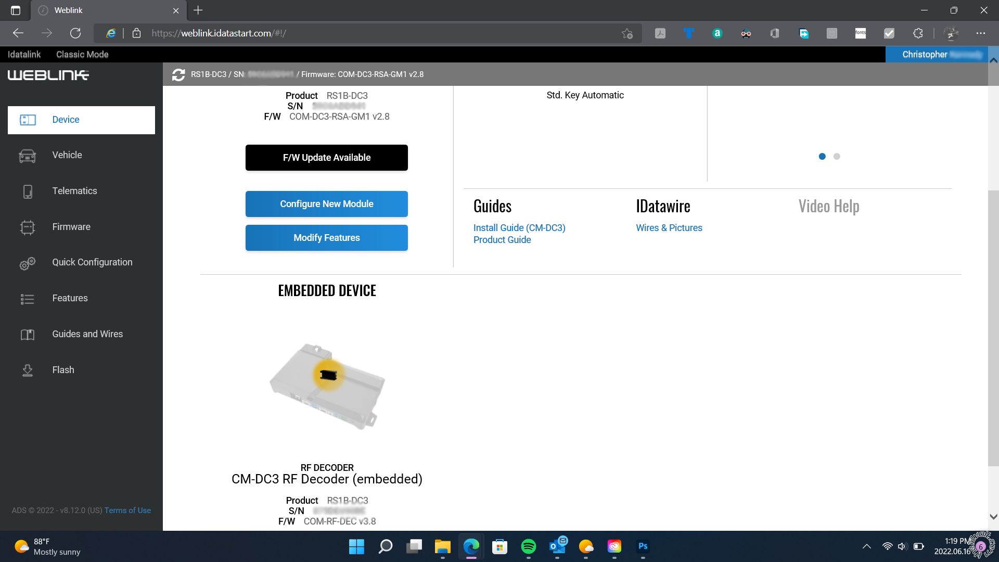Select the Firmware chip icon
Screen dimensions: 999x562
coord(28,227)
